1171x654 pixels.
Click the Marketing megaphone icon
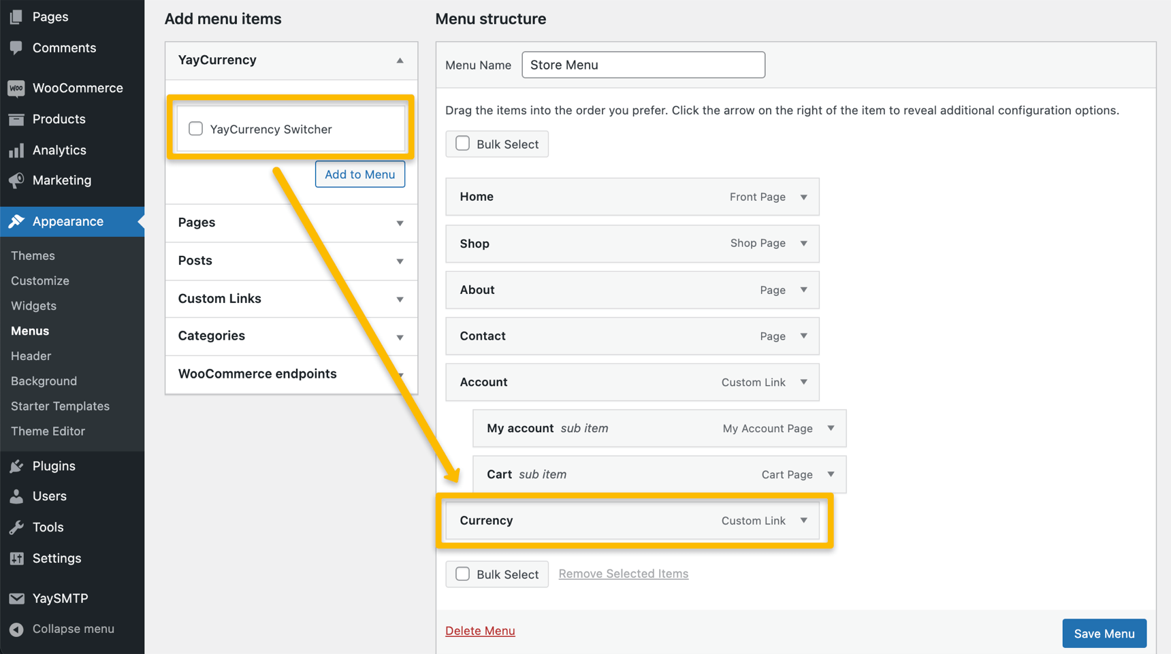(x=16, y=180)
